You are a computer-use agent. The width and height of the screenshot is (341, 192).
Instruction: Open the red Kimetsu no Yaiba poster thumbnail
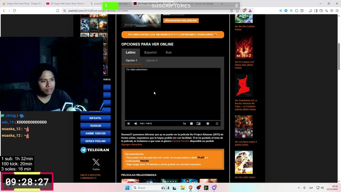click(x=244, y=85)
